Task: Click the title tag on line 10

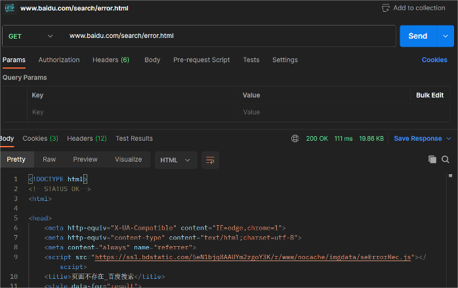Action: point(104,277)
